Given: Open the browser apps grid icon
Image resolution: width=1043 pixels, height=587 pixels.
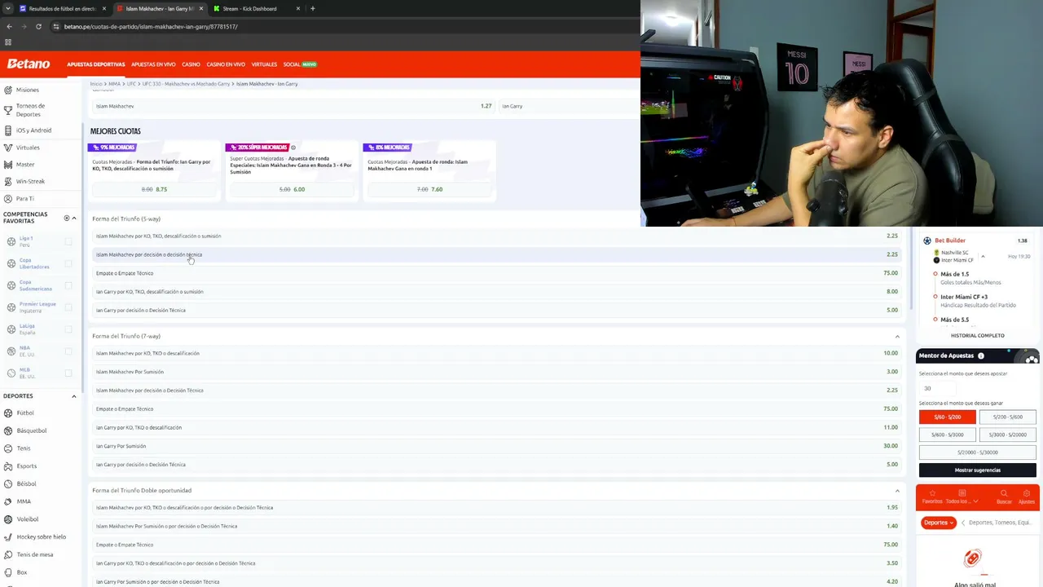Looking at the screenshot, I should pos(8,42).
